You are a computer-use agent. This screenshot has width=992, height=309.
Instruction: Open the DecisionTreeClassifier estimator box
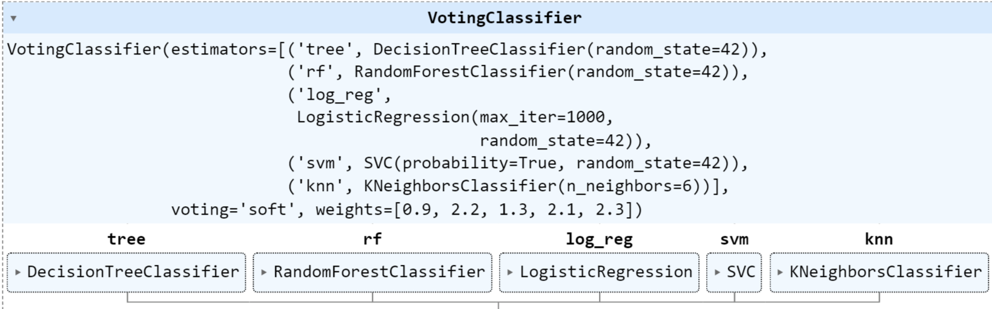(x=127, y=273)
